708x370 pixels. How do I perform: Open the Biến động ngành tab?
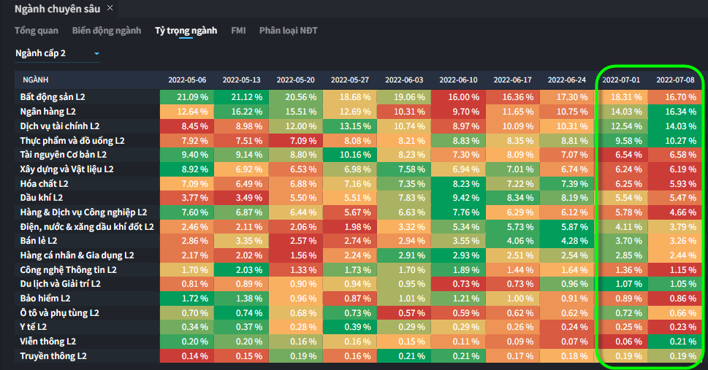coord(106,31)
